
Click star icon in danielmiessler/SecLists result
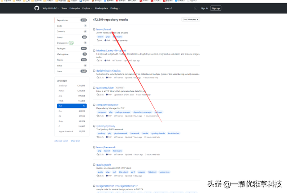tap(98, 77)
